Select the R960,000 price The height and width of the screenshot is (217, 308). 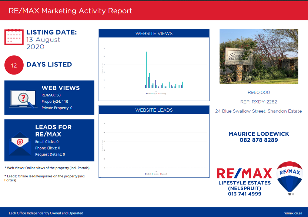pyautogui.click(x=259, y=92)
